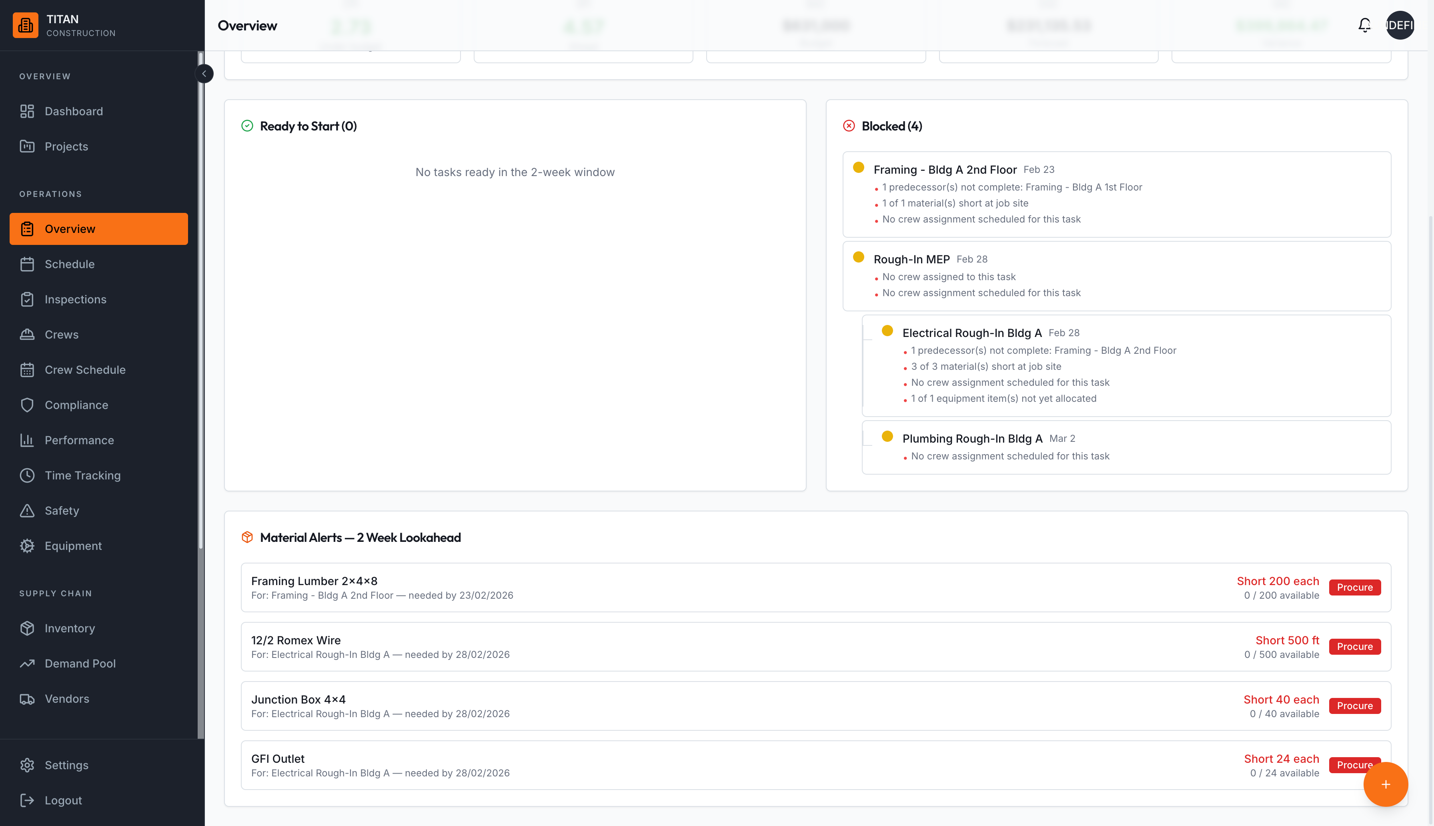Image resolution: width=1434 pixels, height=826 pixels.
Task: Collapse the sidebar with the chevron button
Action: pos(204,74)
